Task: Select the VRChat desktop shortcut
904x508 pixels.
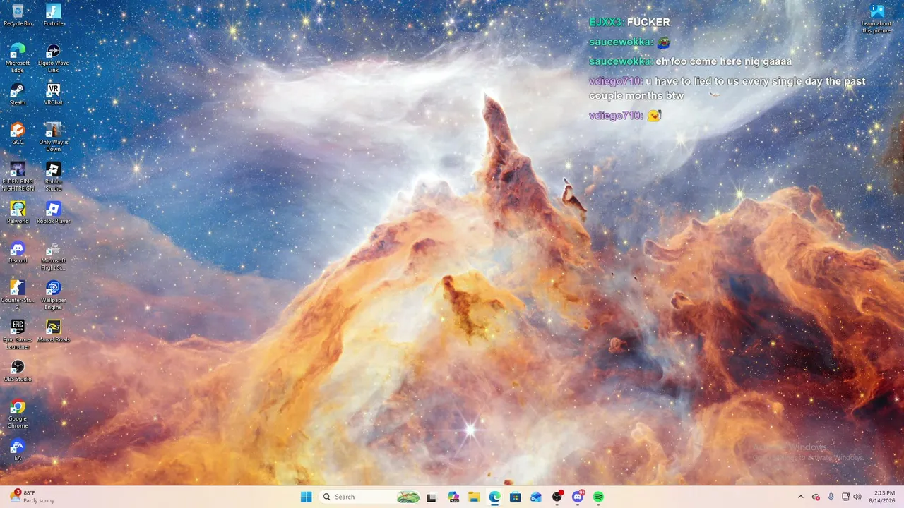Action: pyautogui.click(x=54, y=94)
